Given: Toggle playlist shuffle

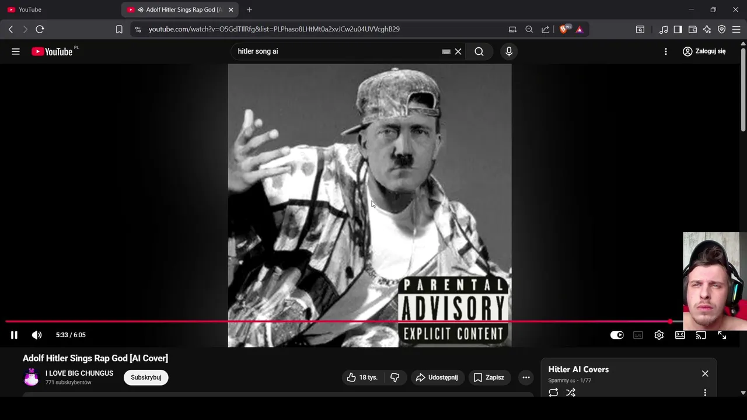Looking at the screenshot, I should 571,393.
